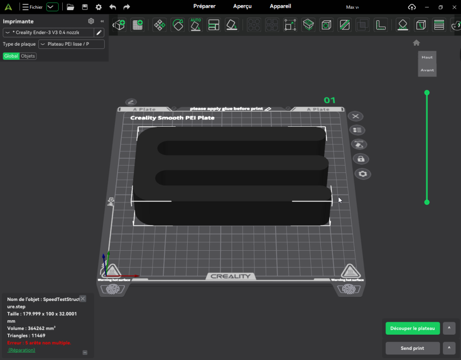Image resolution: width=461 pixels, height=360 pixels.
Task: Switch to Global settings mode
Action: coord(11,56)
